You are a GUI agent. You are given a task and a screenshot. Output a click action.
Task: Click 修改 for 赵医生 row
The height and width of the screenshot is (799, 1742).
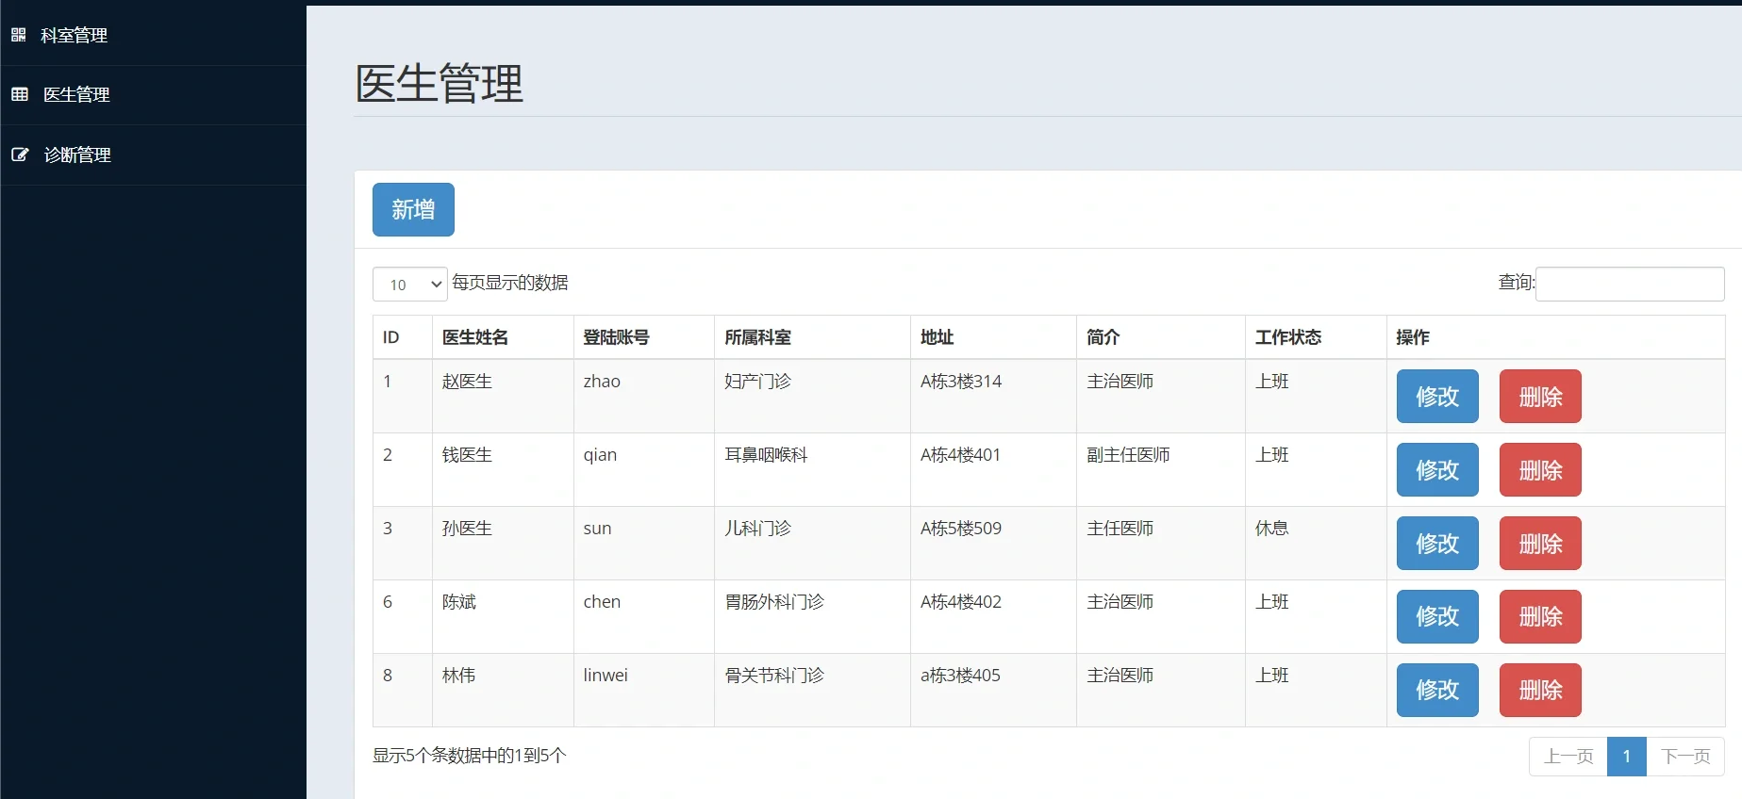[x=1437, y=397]
